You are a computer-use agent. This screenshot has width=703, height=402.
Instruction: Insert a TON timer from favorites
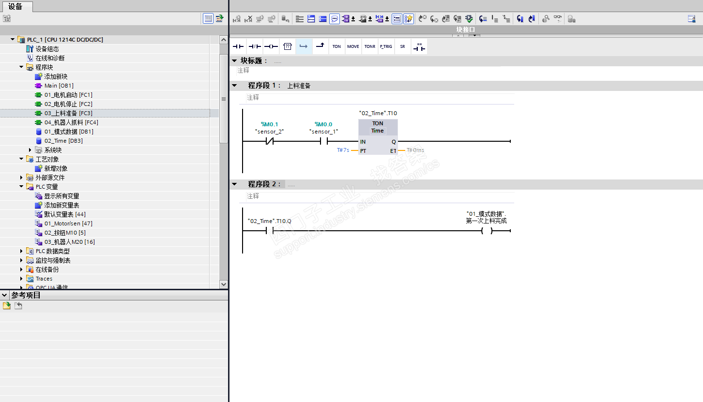coord(336,46)
